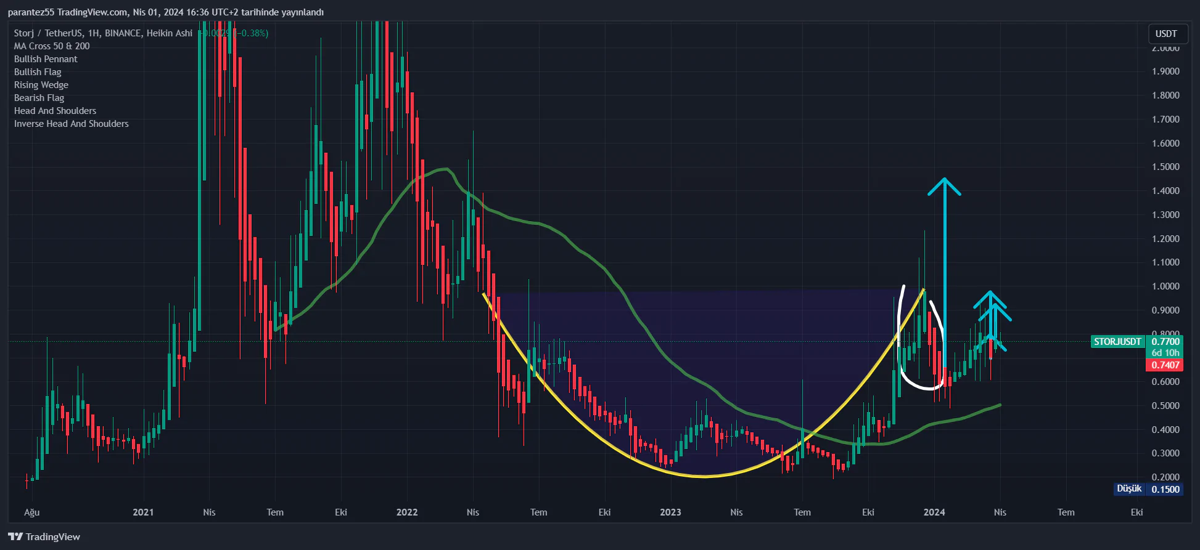This screenshot has width=1200, height=550.
Task: Click the 1.0000 level on price scale
Action: click(x=1165, y=286)
